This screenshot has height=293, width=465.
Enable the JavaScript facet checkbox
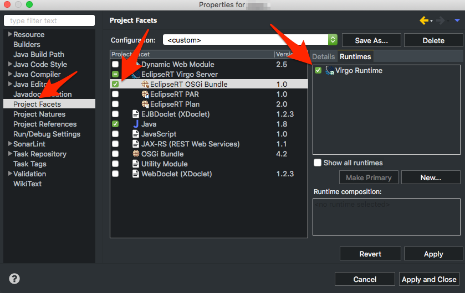pos(115,134)
